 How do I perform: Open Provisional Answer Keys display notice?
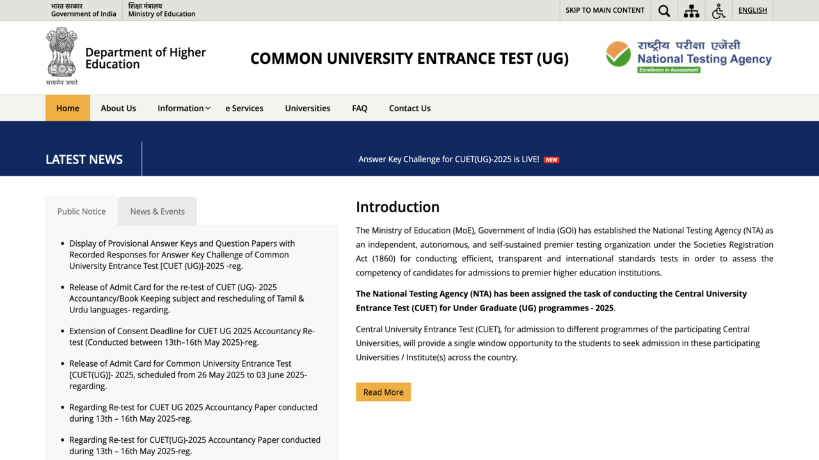click(182, 254)
